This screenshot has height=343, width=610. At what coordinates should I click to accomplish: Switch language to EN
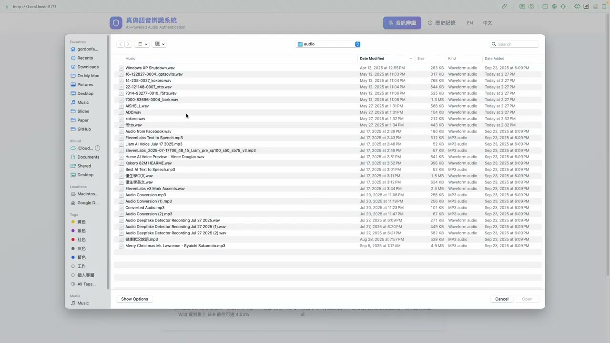[x=470, y=23]
